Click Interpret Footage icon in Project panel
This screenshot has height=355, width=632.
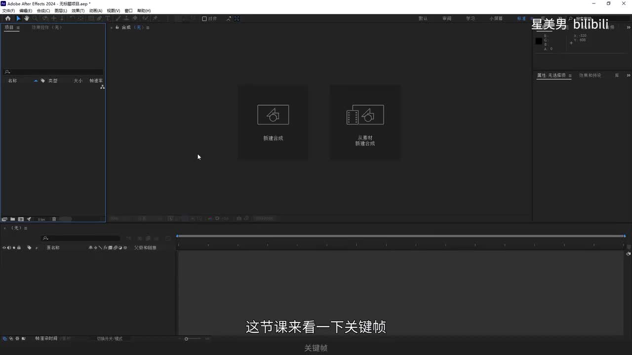4,219
